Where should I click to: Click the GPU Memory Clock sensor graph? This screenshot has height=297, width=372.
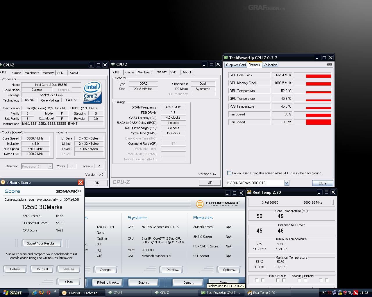pos(313,83)
